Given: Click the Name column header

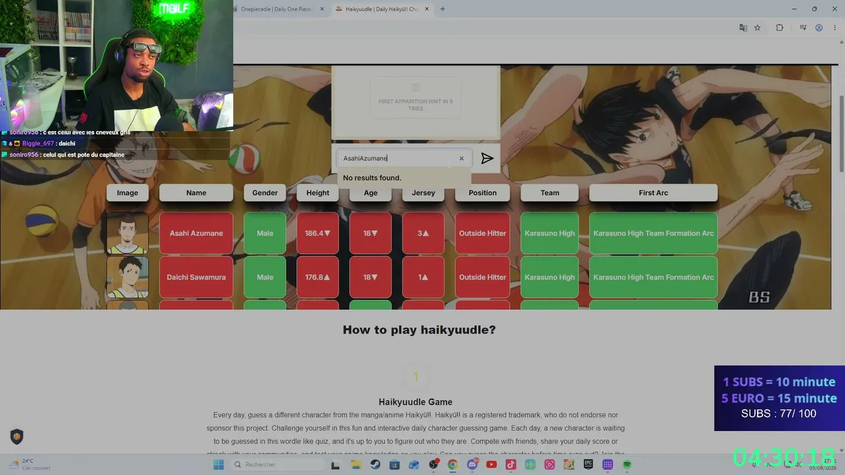Looking at the screenshot, I should (x=196, y=193).
